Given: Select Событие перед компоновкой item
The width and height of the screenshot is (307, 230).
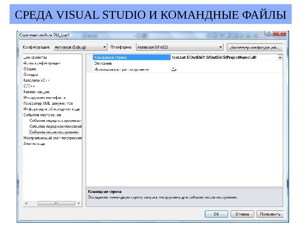Looking at the screenshot, I should (x=55, y=126).
